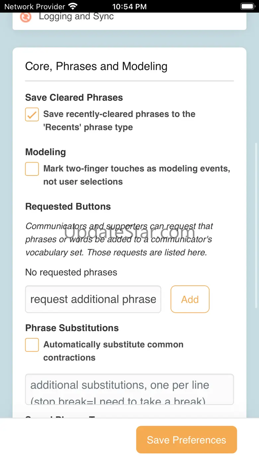Tap the Wi-Fi icon in status bar

tap(72, 6)
